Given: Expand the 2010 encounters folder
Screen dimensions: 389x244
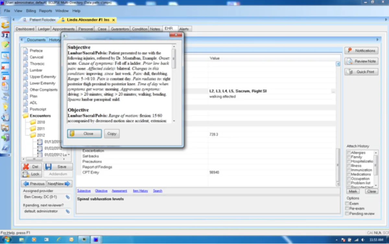Looking at the screenshot, I should point(33,122).
